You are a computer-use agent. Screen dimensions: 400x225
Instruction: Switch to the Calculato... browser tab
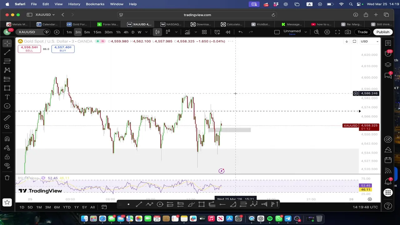coord(232,24)
